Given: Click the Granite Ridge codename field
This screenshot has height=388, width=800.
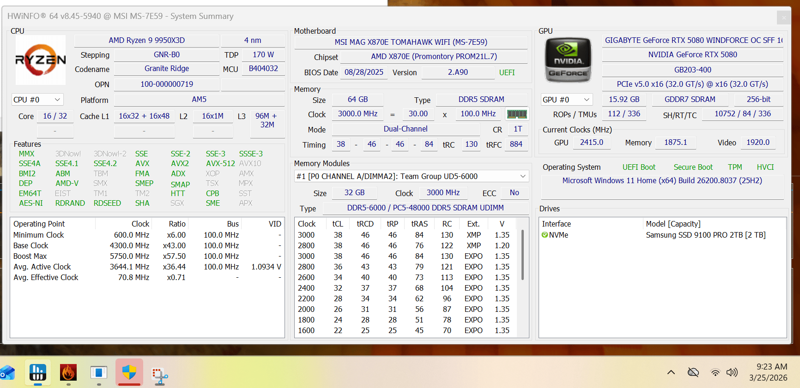Looking at the screenshot, I should click(167, 69).
